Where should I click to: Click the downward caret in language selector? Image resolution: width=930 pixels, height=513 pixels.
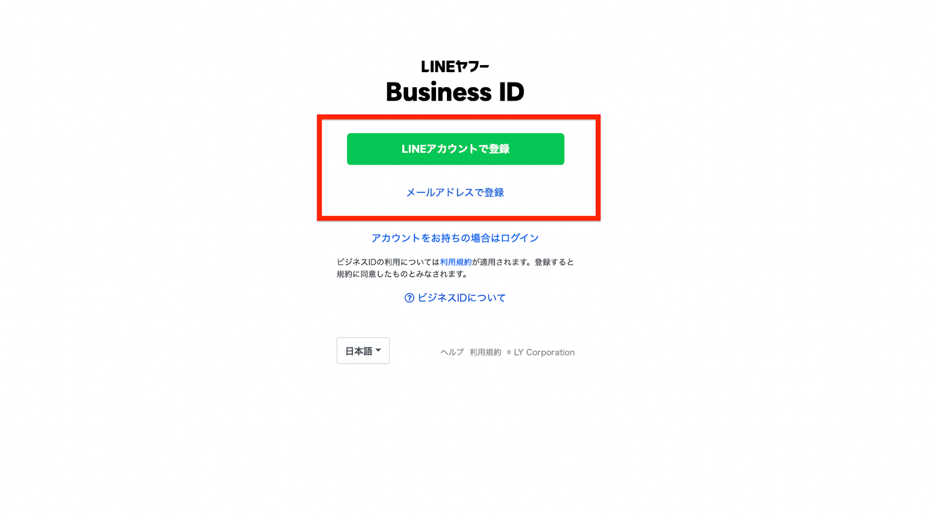[378, 350]
